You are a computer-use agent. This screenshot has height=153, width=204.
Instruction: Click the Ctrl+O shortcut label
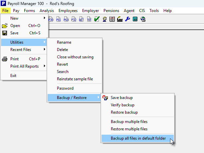tap(34, 26)
